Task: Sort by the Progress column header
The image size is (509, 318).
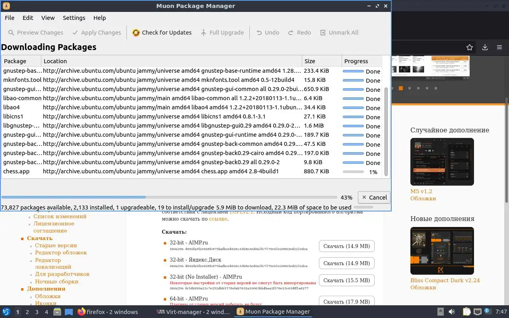Action: point(361,61)
